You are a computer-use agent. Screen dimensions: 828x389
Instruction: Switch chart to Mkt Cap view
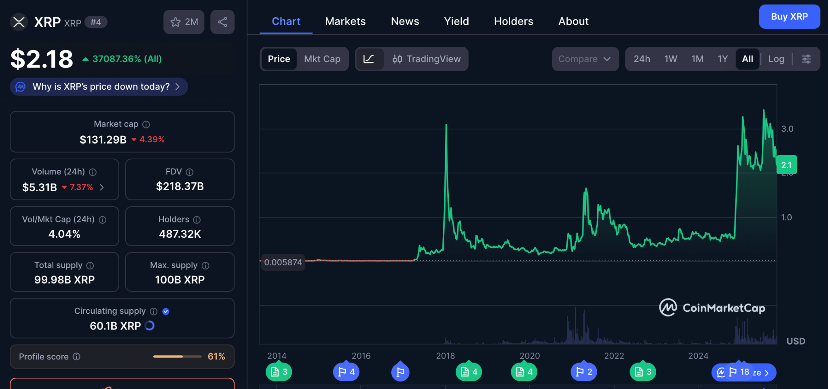[x=322, y=59]
